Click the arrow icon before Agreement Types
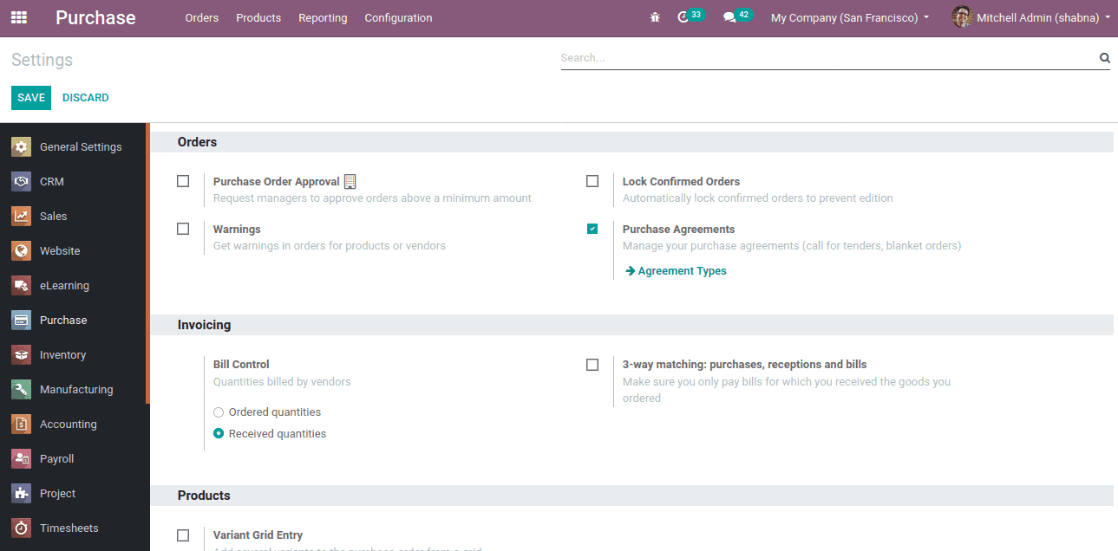This screenshot has width=1118, height=551. 631,271
